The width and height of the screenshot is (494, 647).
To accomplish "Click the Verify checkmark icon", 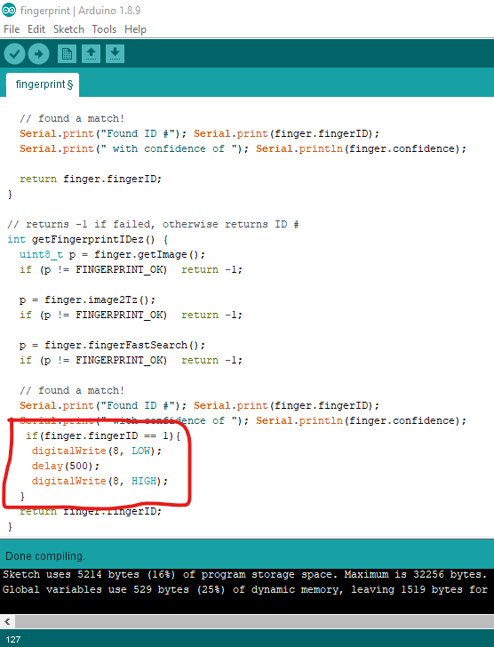I will pos(15,53).
